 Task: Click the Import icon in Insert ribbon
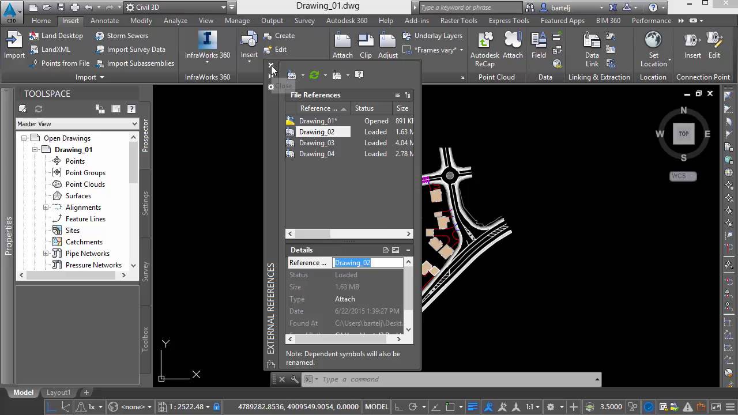pyautogui.click(x=14, y=45)
